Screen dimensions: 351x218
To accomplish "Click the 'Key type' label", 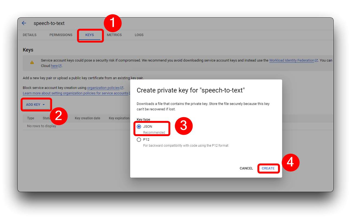I will click(143, 120).
